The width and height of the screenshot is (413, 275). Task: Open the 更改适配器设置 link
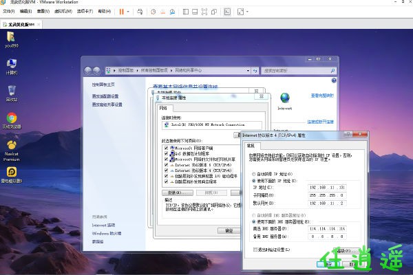[x=105, y=96]
